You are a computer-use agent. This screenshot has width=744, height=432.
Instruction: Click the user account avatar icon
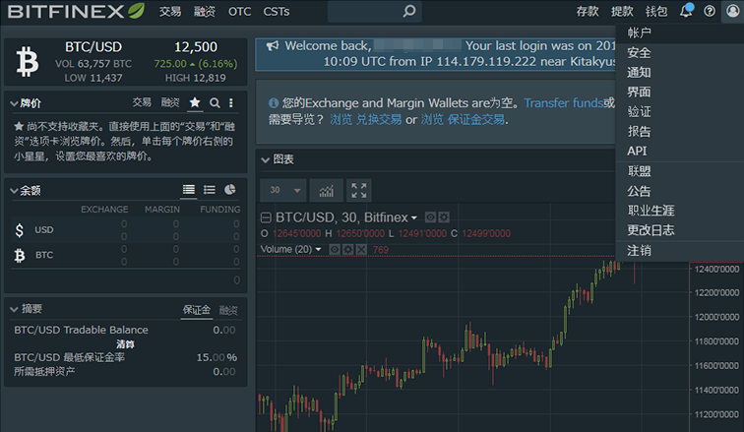(732, 11)
